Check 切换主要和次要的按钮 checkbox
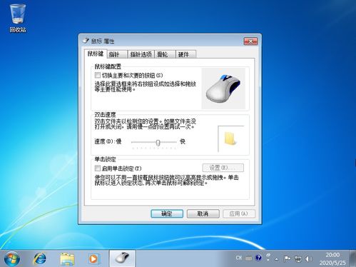The width and height of the screenshot is (356, 267). (98, 75)
